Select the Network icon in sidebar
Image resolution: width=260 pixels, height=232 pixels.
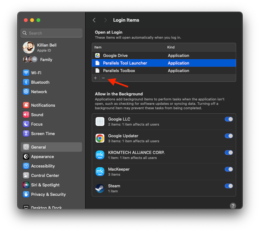[26, 92]
